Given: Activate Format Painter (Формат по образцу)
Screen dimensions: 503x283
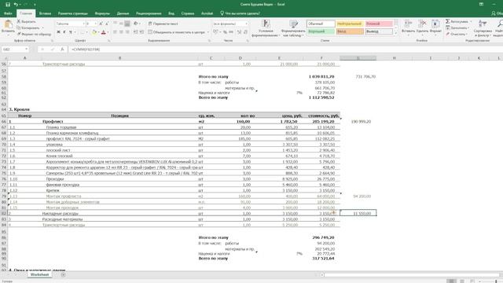Looking at the screenshot, I should point(34,34).
